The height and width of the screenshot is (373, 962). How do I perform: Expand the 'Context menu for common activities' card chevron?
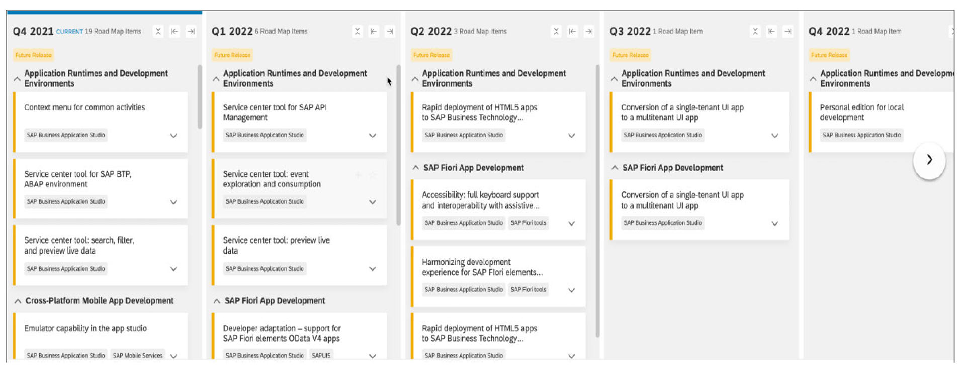pyautogui.click(x=173, y=136)
